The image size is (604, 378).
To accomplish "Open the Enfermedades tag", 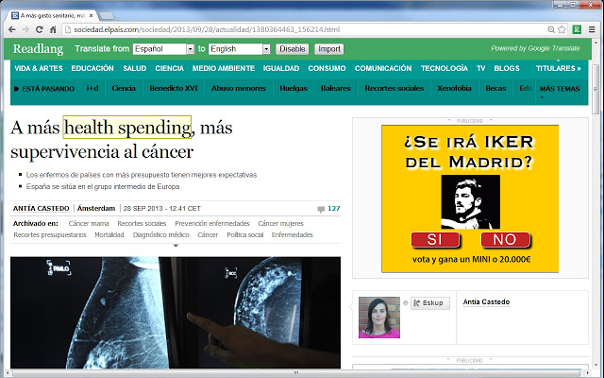I will click(x=292, y=235).
